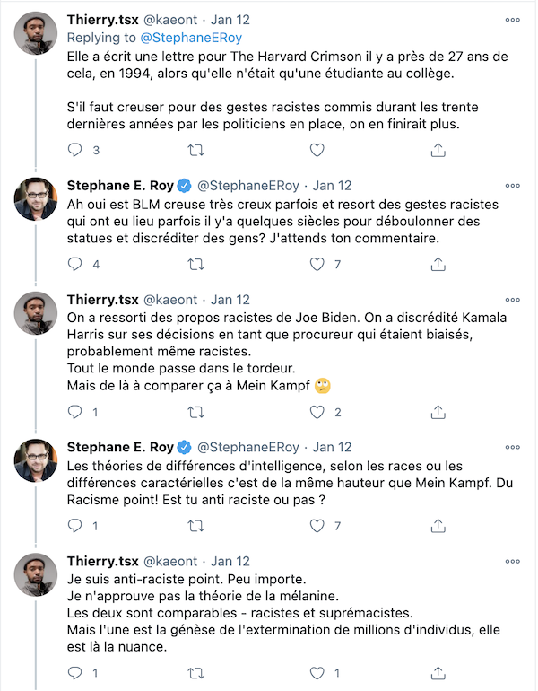View Stephane E. Roy's avatar on BLM tweet
The height and width of the screenshot is (691, 538).
click(x=36, y=198)
